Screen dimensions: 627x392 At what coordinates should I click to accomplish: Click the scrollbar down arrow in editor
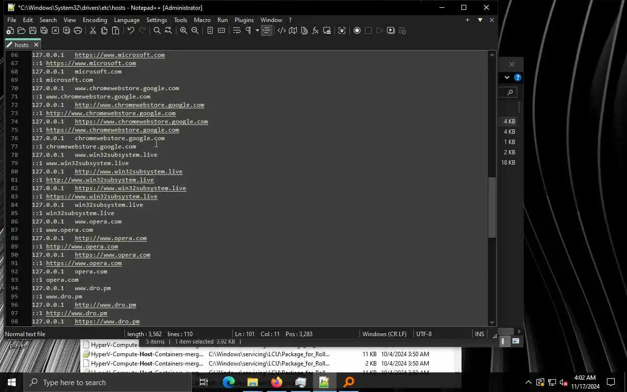(492, 322)
